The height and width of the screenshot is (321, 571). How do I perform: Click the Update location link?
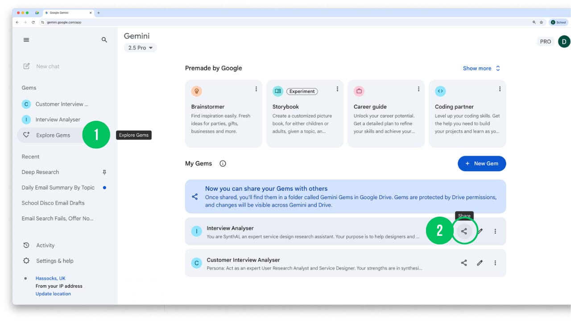pos(53,294)
